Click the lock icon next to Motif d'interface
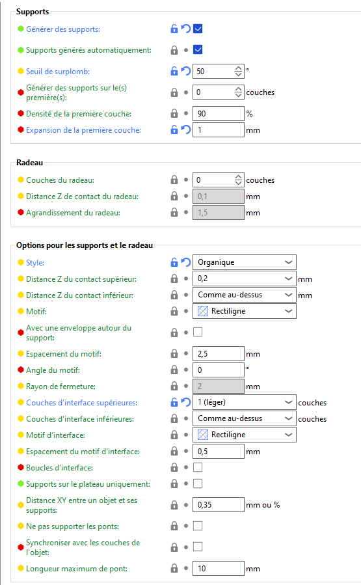 click(174, 435)
